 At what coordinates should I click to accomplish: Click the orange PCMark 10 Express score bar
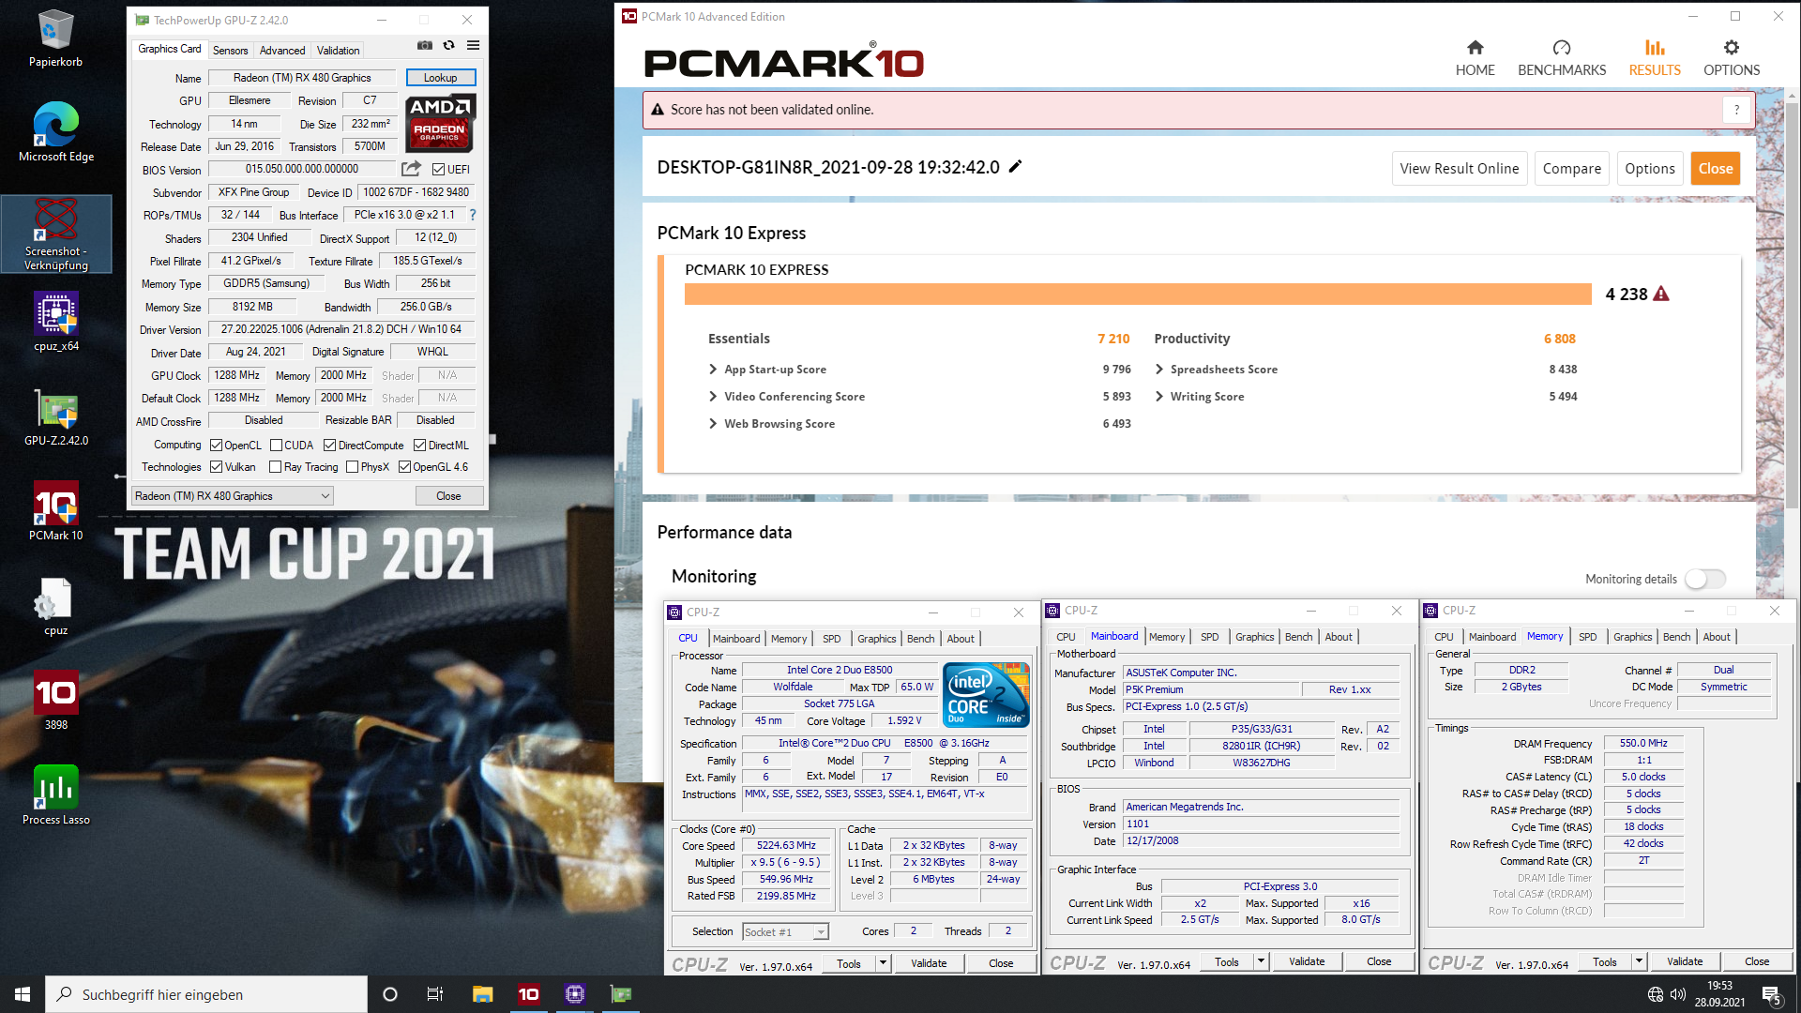coord(1138,295)
